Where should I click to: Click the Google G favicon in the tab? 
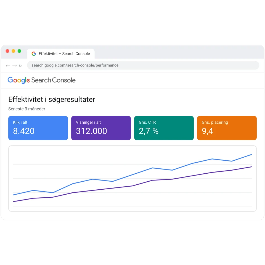click(x=34, y=54)
